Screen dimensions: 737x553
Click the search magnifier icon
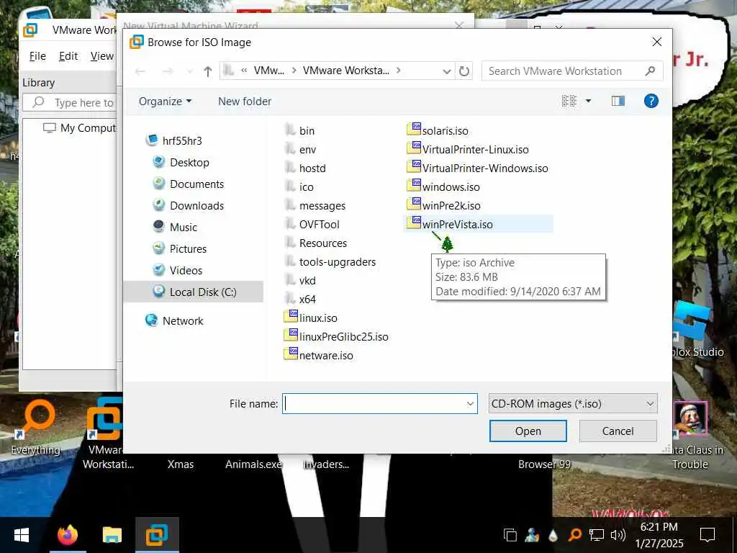tap(650, 71)
